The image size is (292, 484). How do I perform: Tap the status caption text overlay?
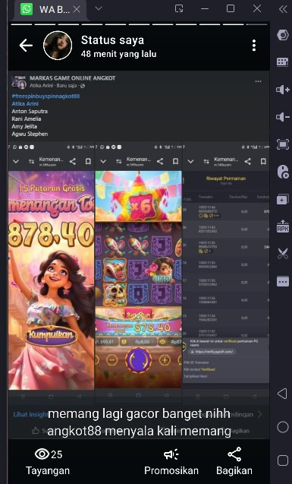[139, 422]
